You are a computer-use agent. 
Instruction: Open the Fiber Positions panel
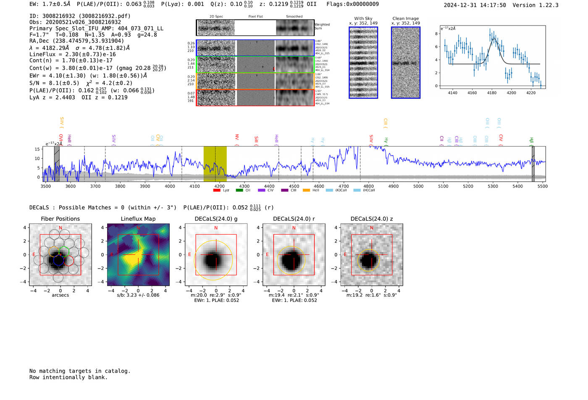pyautogui.click(x=60, y=255)
